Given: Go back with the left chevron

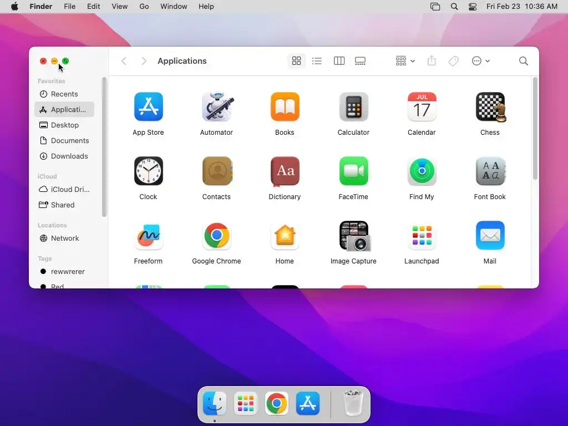Looking at the screenshot, I should pos(124,61).
